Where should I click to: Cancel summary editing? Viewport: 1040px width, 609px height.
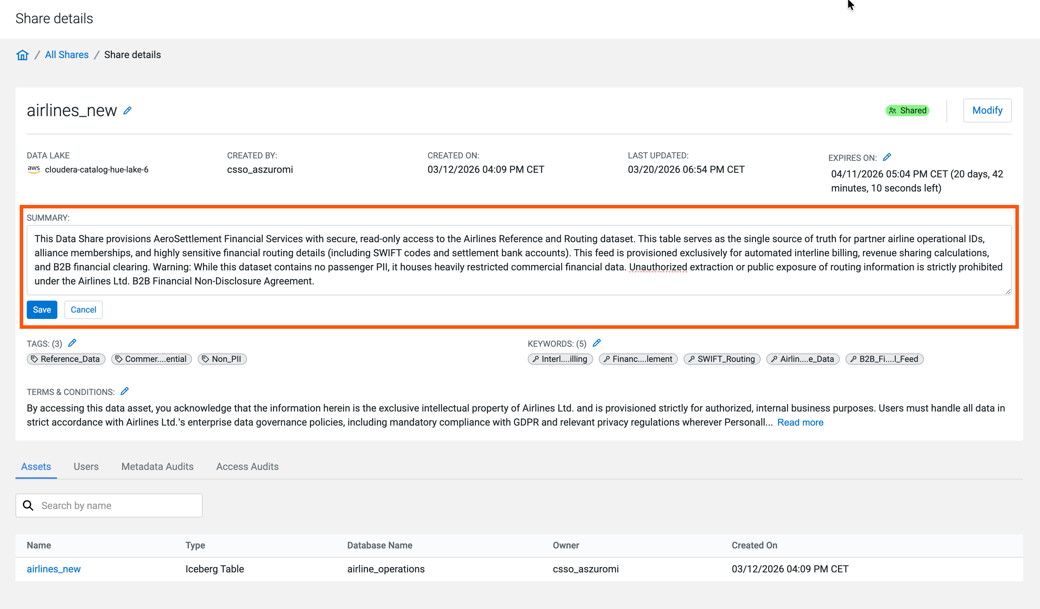point(83,310)
